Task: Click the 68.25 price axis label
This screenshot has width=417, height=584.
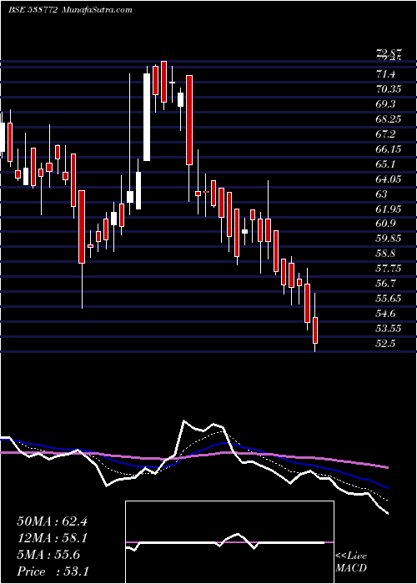Action: 389,119
